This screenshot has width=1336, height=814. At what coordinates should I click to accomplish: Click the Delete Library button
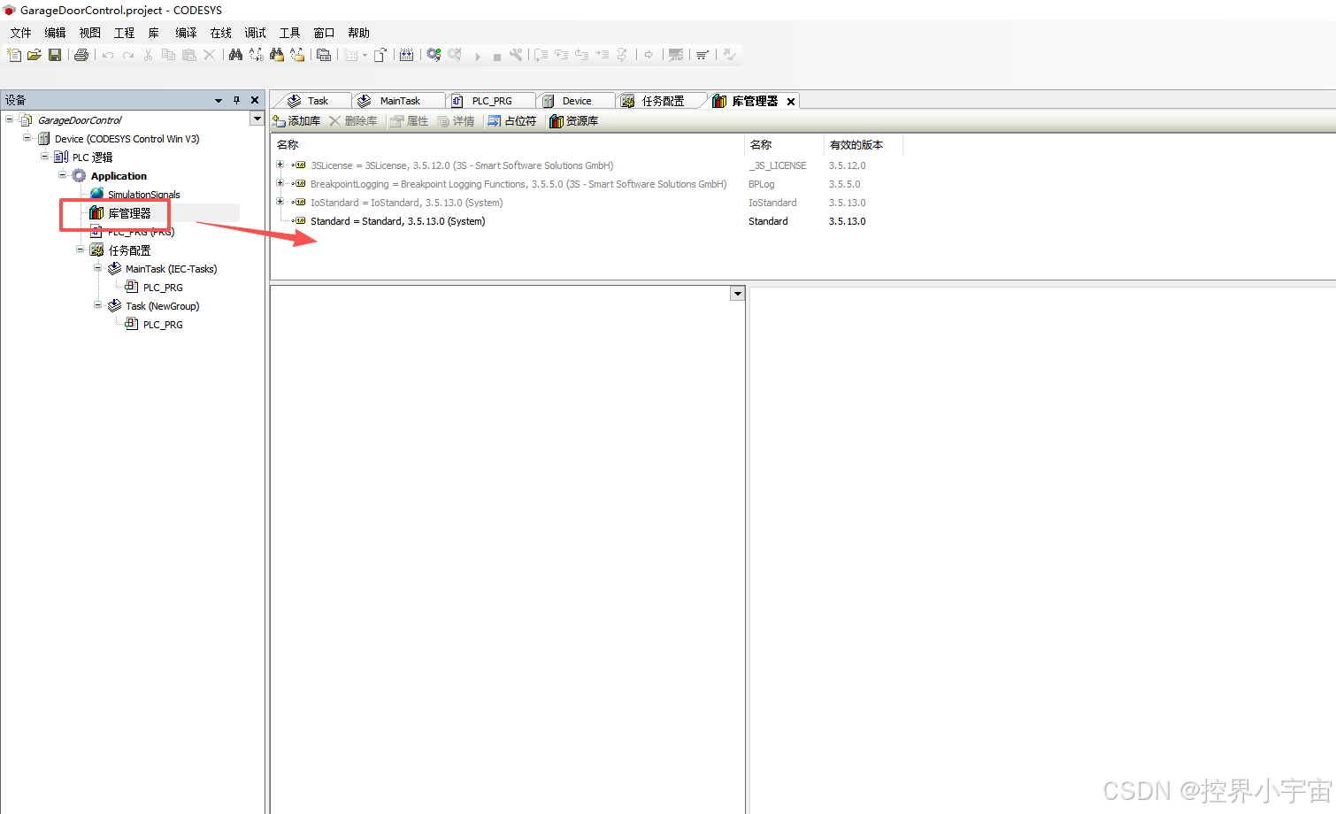(x=353, y=121)
